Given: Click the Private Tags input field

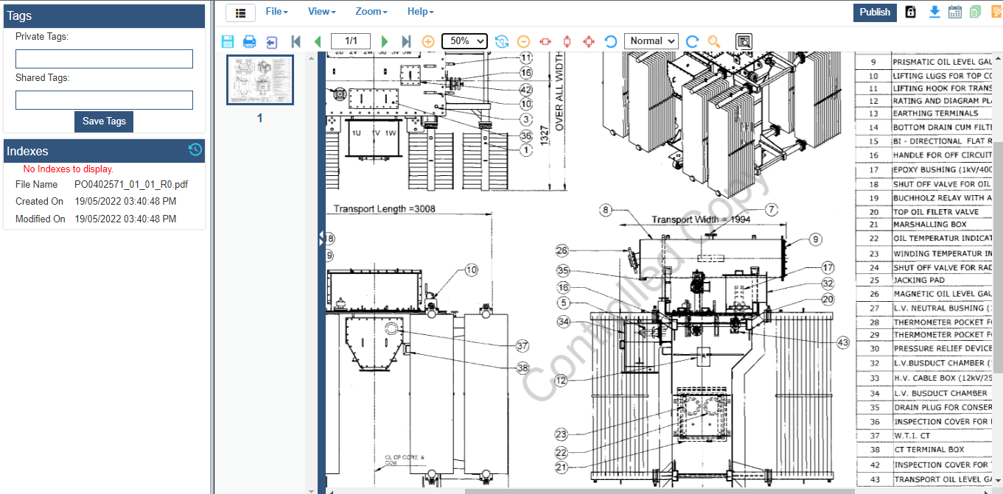Looking at the screenshot, I should coord(104,59).
